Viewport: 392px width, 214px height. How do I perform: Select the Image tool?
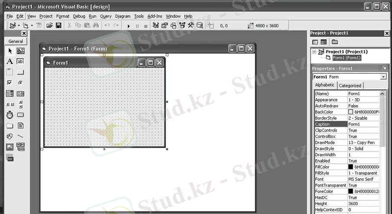tap(10, 147)
